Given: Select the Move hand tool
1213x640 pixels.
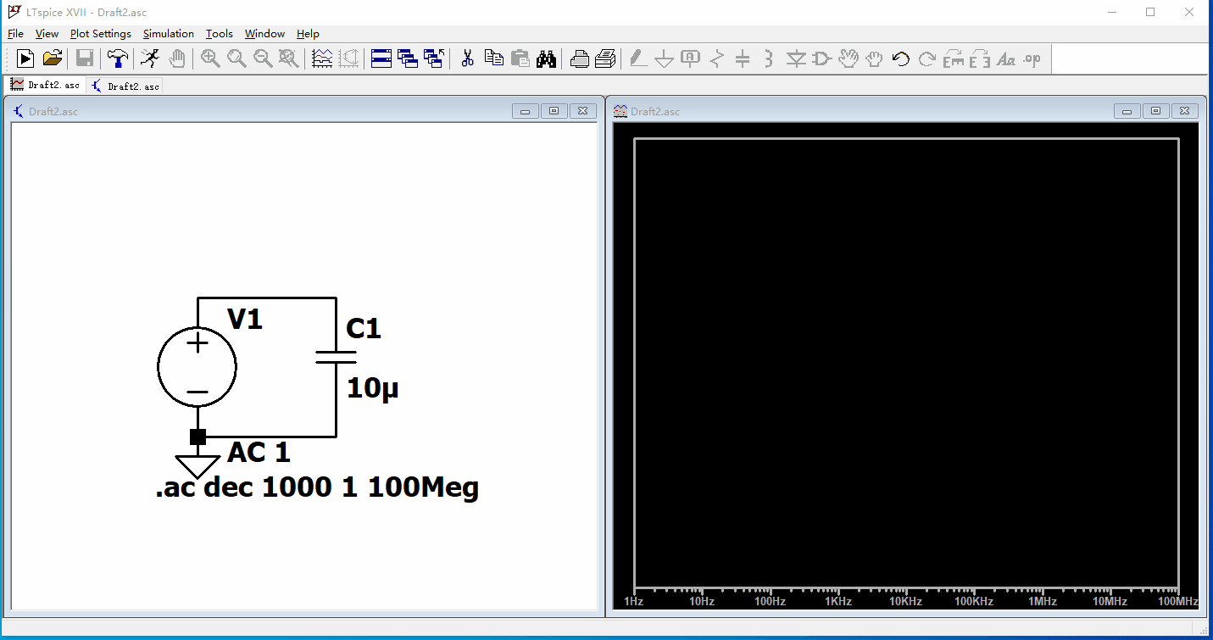Looking at the screenshot, I should pos(849,58).
